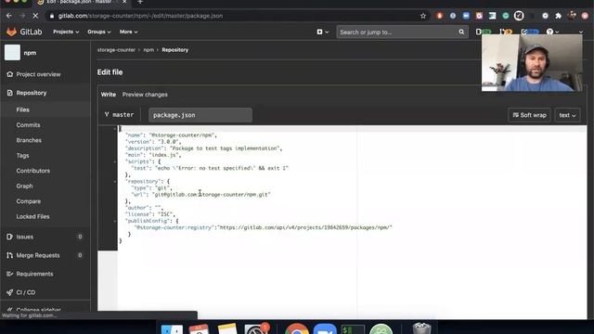Open Zoom from the dock
This screenshot has width=594, height=334.
(325, 329)
